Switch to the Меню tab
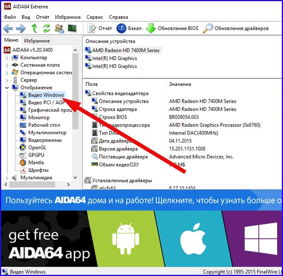 coord(11,40)
